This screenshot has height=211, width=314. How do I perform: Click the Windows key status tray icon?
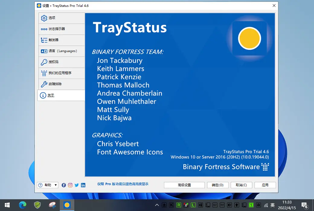(200, 205)
